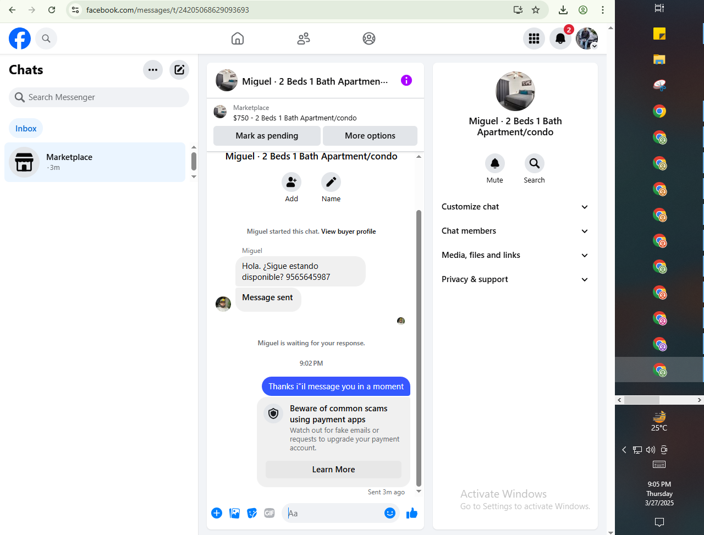Send a thumbs-up like
Viewport: 704px width, 535px height.
pyautogui.click(x=412, y=513)
